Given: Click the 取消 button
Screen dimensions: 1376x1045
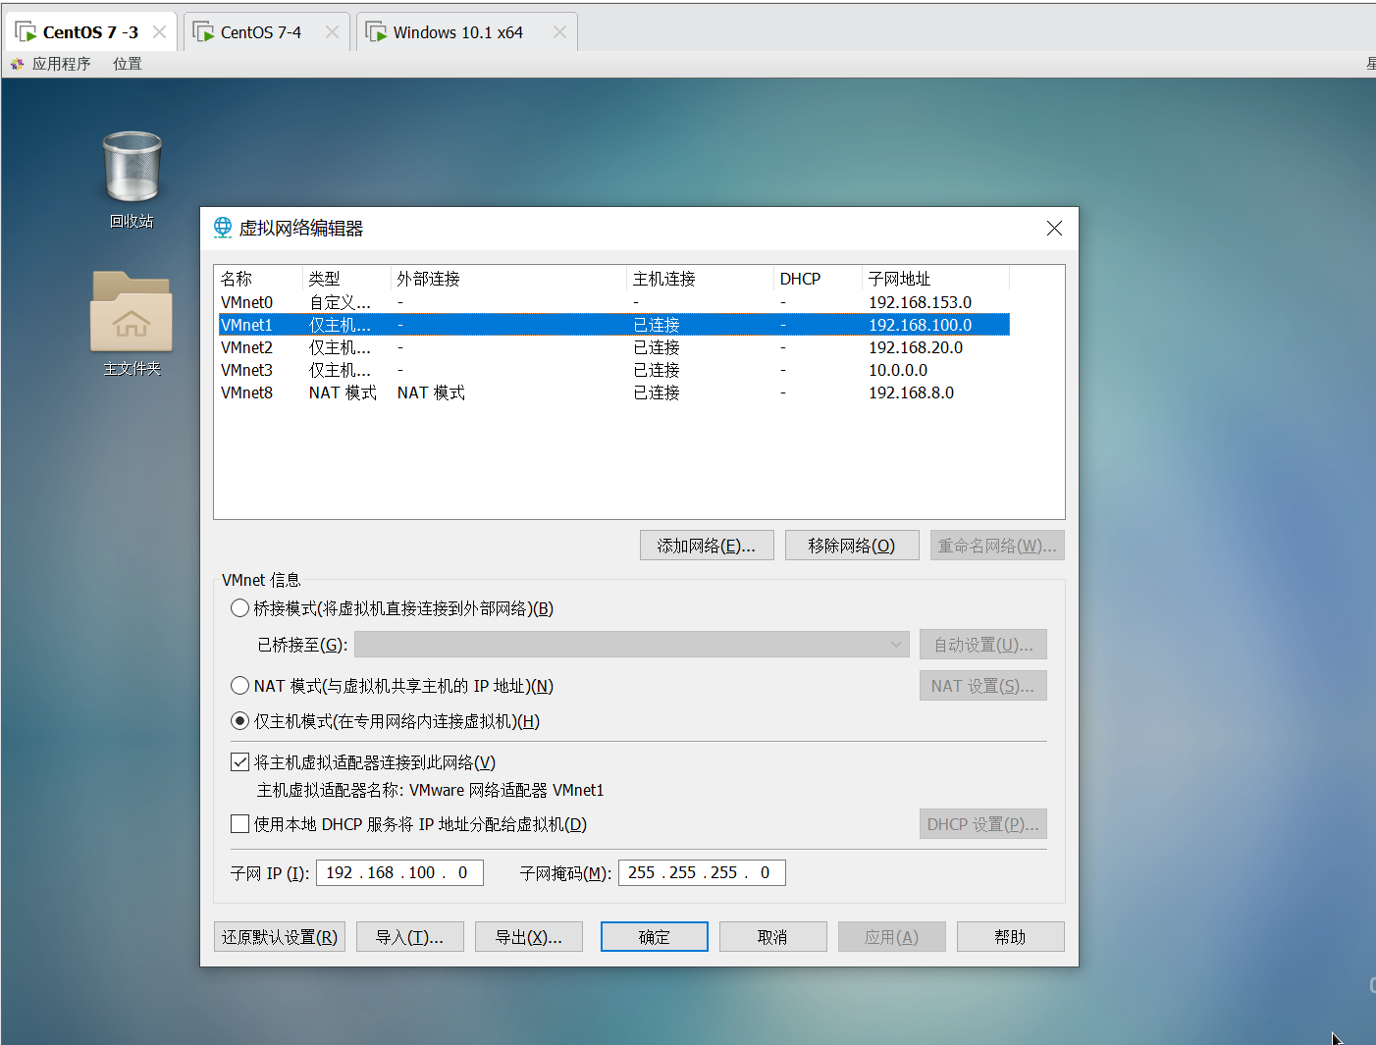Looking at the screenshot, I should (773, 937).
